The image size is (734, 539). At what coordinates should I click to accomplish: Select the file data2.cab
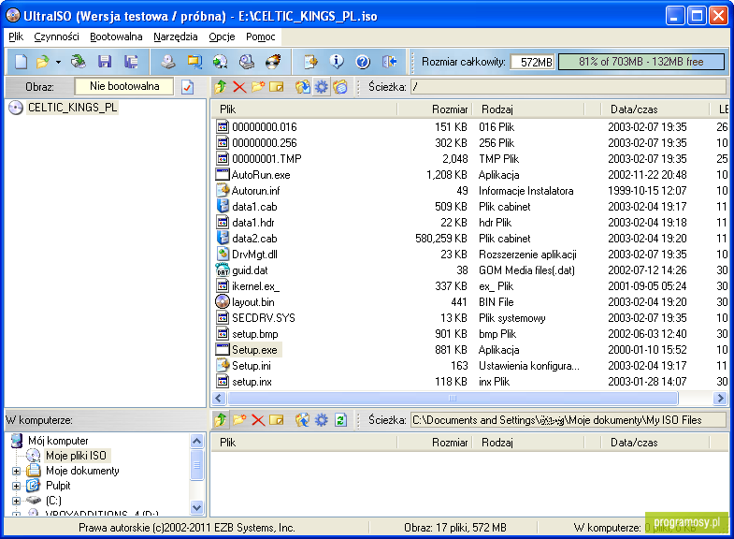coord(254,239)
